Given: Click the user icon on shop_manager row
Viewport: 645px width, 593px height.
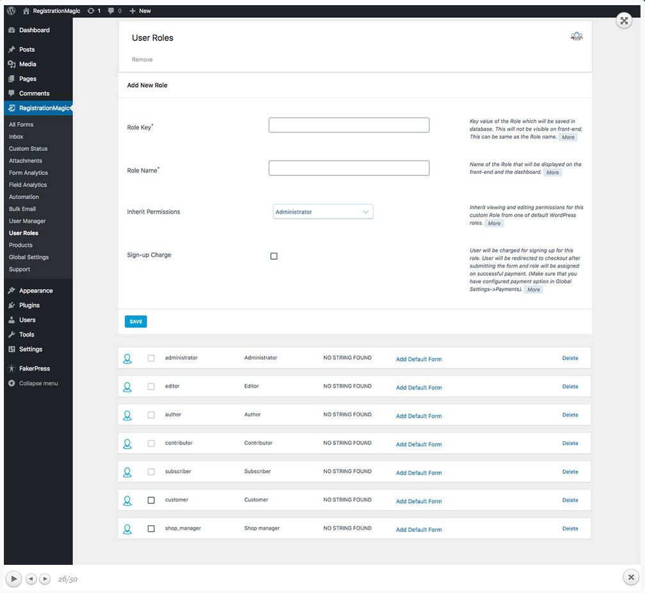Looking at the screenshot, I should point(127,529).
